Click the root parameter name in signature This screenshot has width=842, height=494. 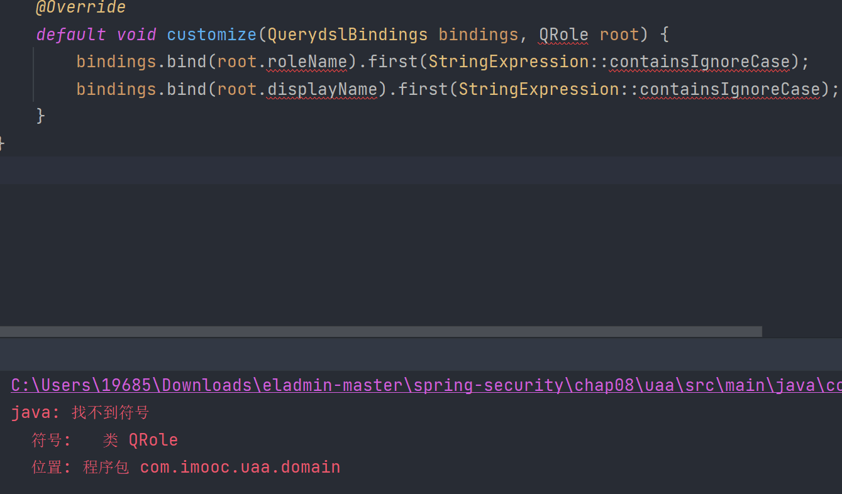[619, 34]
